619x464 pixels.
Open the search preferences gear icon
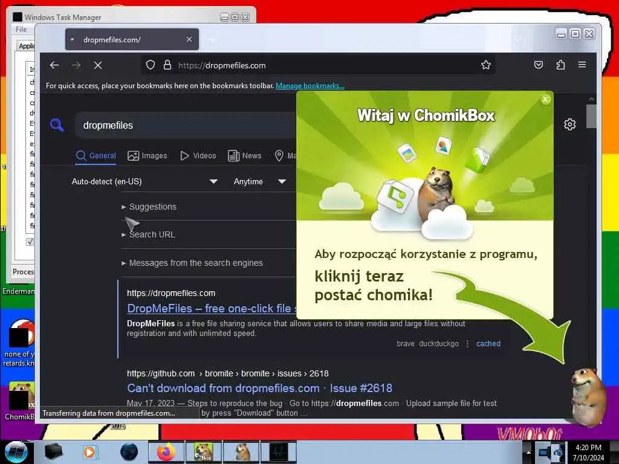569,124
